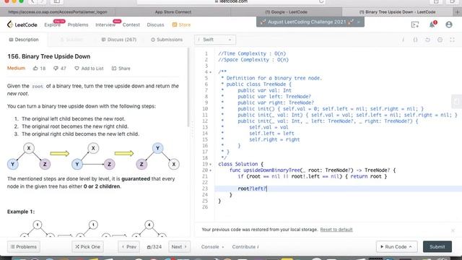Switch to the SAP access portal tab
Image resolution: width=462 pixels, height=260 pixels.
point(58,12)
